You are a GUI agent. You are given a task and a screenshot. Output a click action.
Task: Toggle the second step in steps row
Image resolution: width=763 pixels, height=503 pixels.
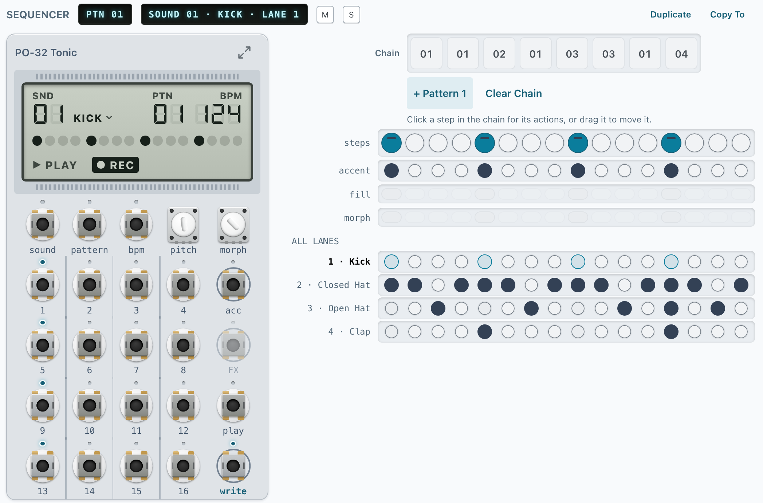click(x=415, y=143)
